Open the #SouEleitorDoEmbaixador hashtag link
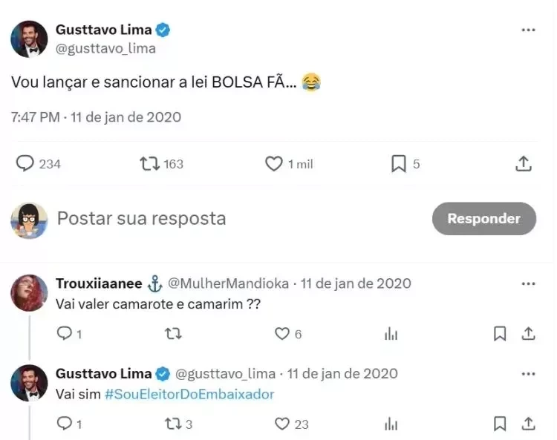 click(189, 394)
